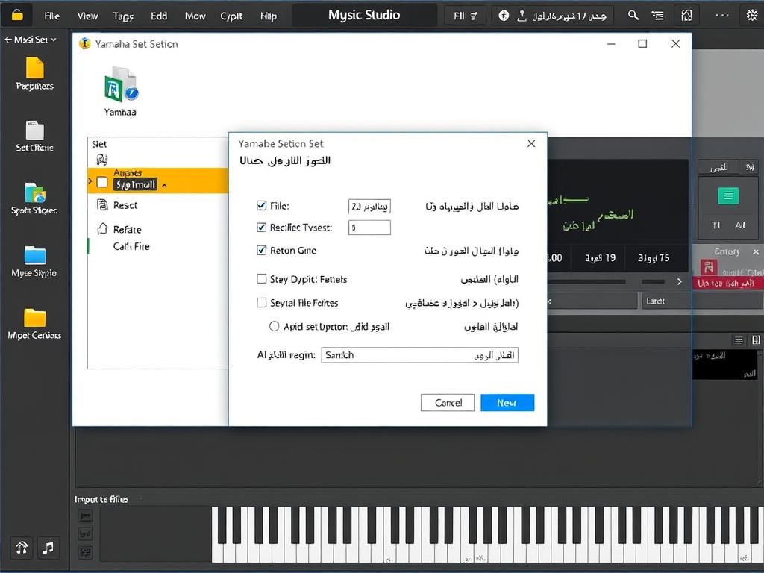Open the File menu
This screenshot has width=764, height=573.
51,16
